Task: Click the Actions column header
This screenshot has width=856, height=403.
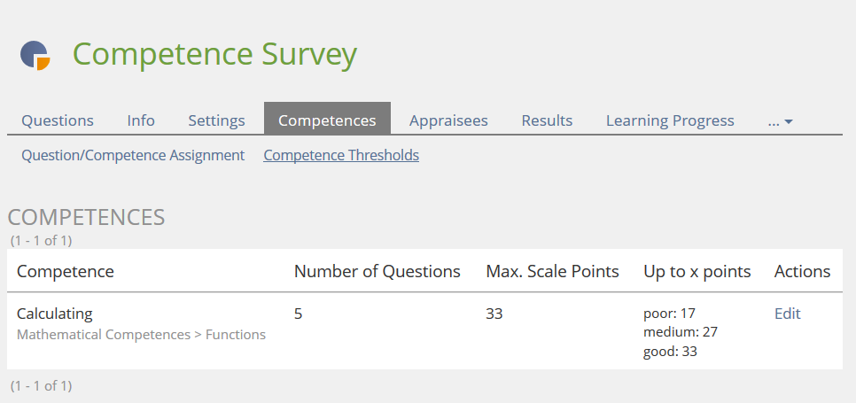Action: (802, 271)
